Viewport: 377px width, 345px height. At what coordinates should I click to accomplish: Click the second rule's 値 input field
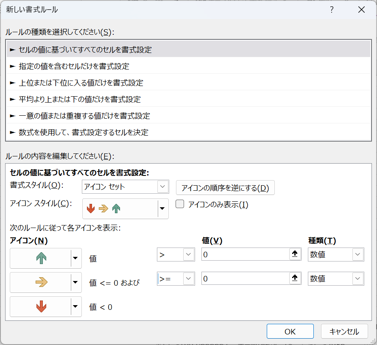(x=245, y=278)
